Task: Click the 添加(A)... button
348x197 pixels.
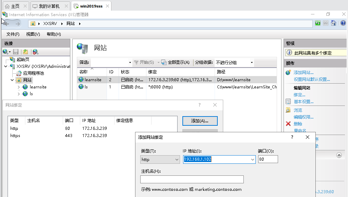Action: point(200,121)
